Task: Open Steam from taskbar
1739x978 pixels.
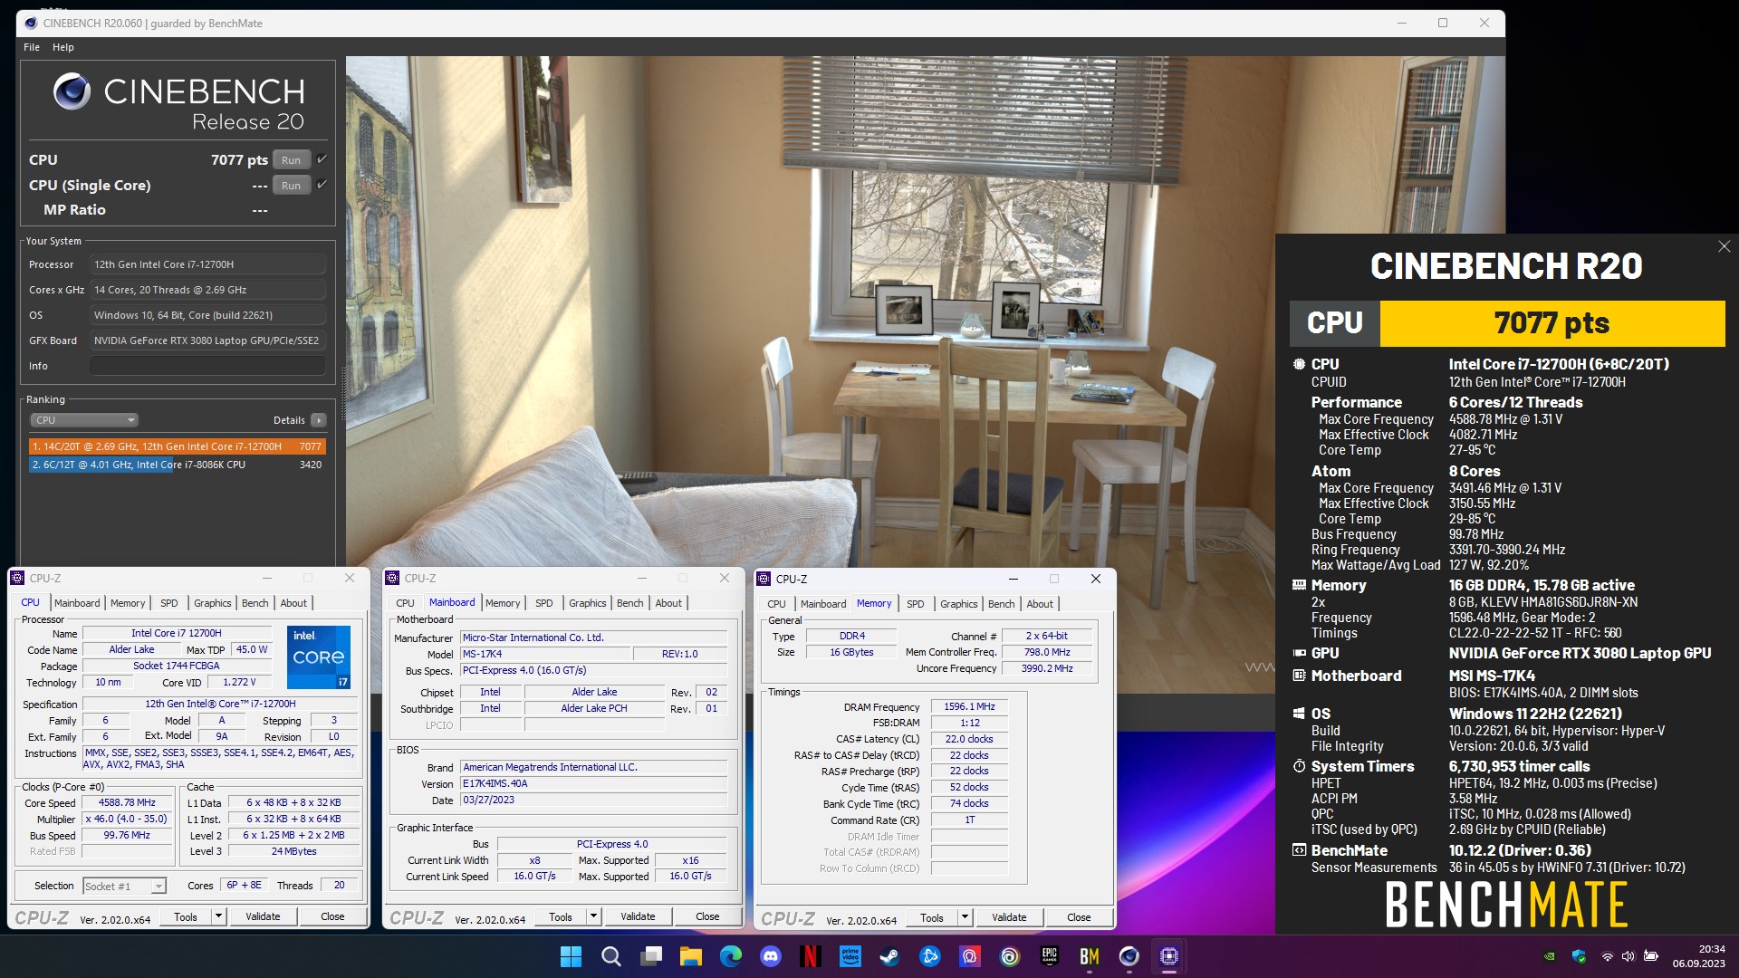Action: (890, 956)
